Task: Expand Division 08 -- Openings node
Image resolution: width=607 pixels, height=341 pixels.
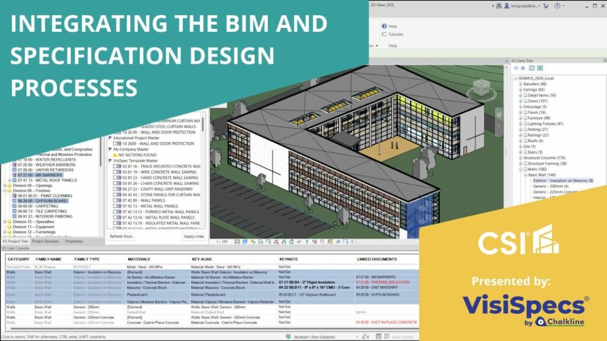Action: click(5, 185)
